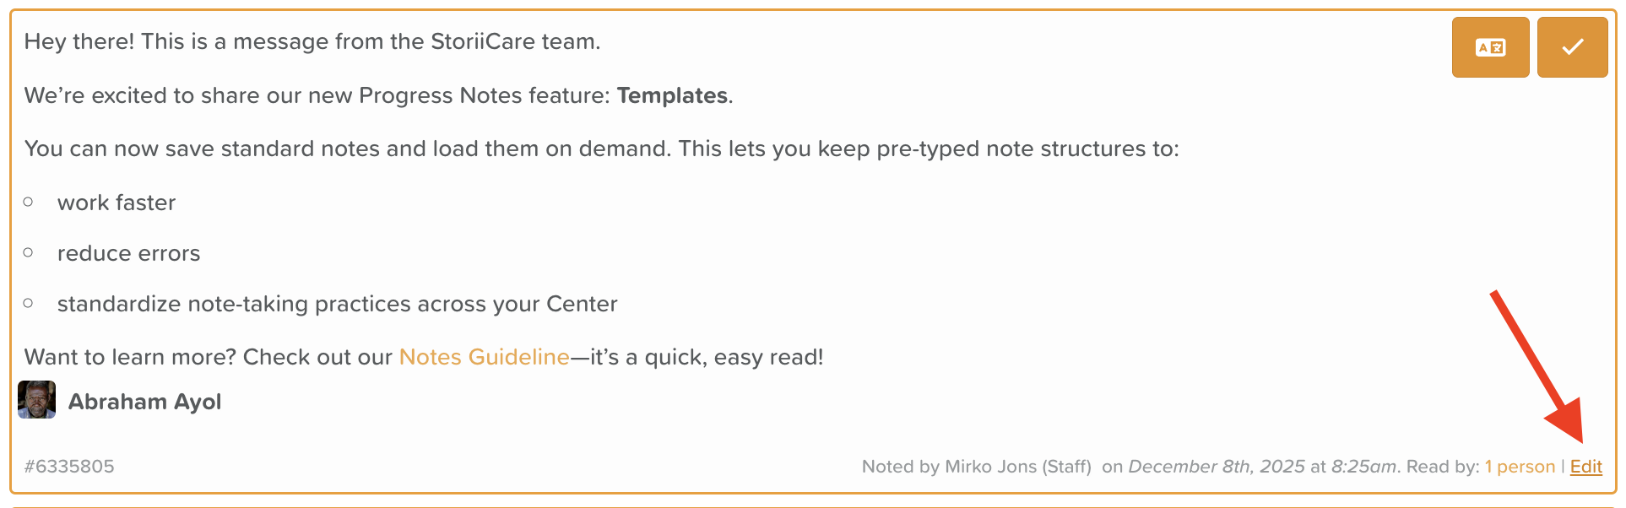
Task: Click the Edit link
Action: (1585, 467)
